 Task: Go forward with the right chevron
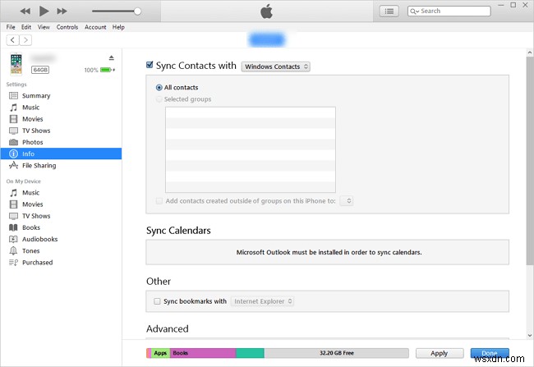(25, 40)
